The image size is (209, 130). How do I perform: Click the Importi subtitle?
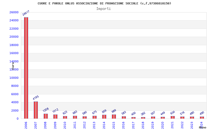tap(103, 9)
